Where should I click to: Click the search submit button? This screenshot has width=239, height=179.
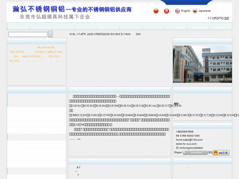click(50, 34)
